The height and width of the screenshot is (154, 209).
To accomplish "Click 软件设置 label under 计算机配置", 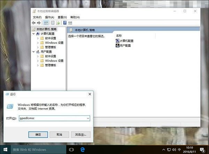I will (x=51, y=38).
